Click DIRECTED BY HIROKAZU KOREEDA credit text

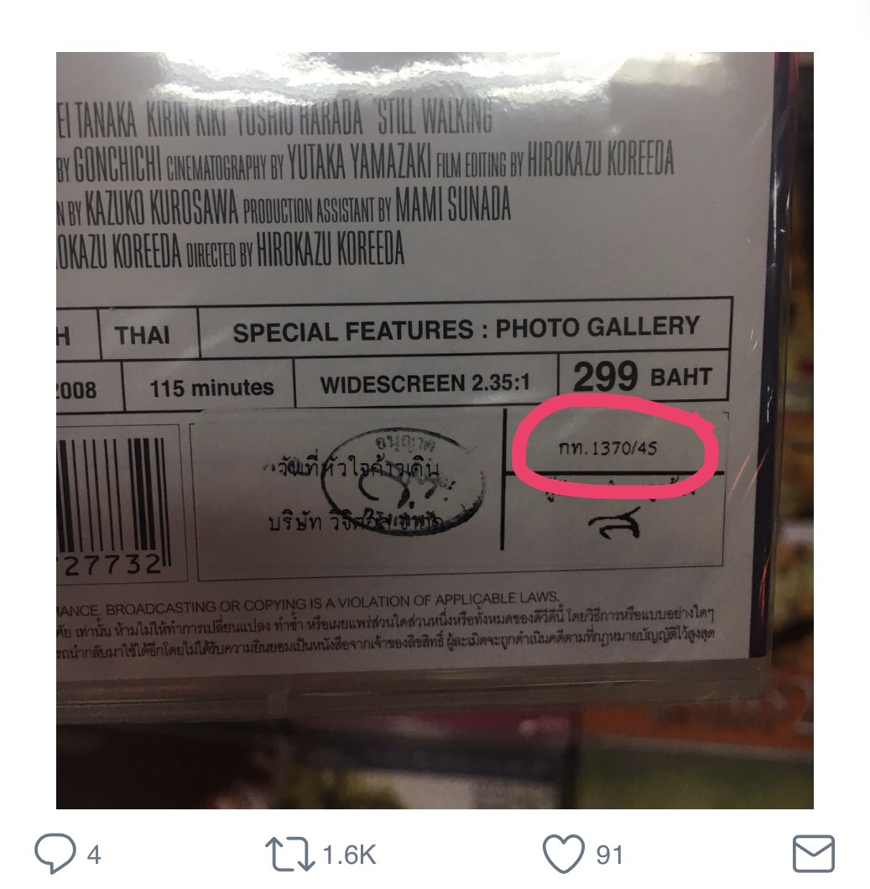[x=295, y=250]
